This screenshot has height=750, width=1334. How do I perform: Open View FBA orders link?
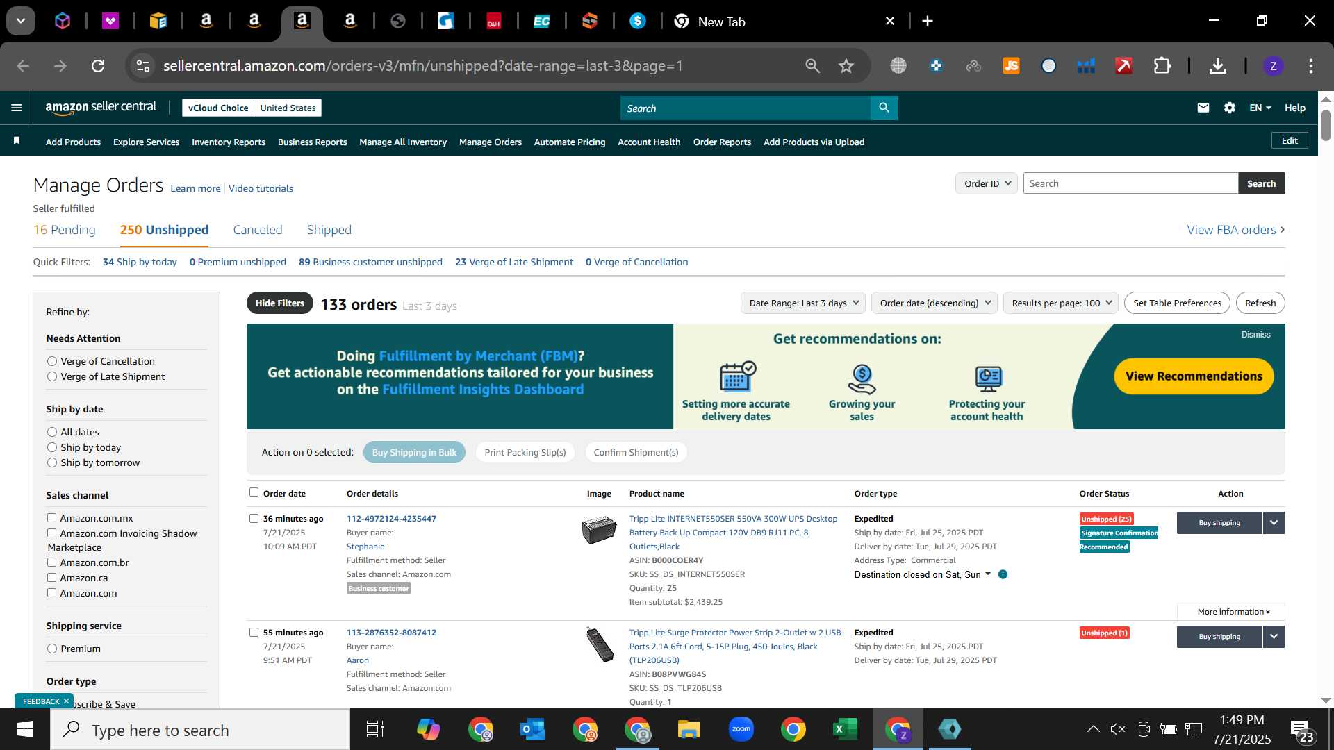[1236, 230]
